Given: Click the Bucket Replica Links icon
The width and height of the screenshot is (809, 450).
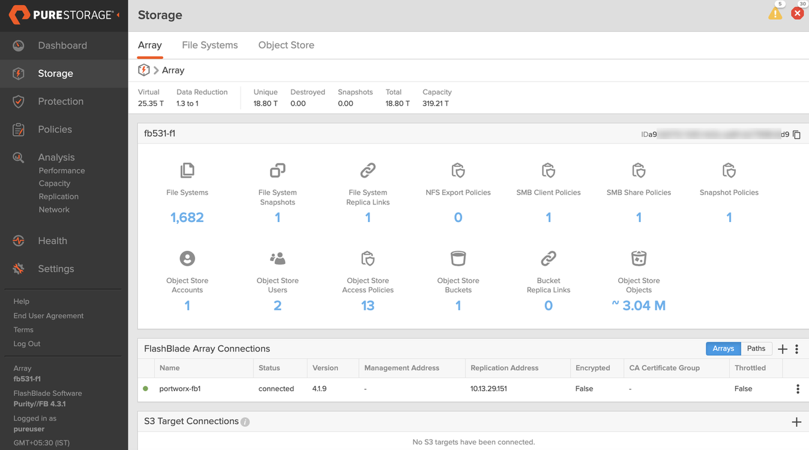Looking at the screenshot, I should tap(548, 259).
